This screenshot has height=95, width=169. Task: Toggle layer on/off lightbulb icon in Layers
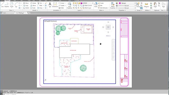pyautogui.click(x=74, y=3)
